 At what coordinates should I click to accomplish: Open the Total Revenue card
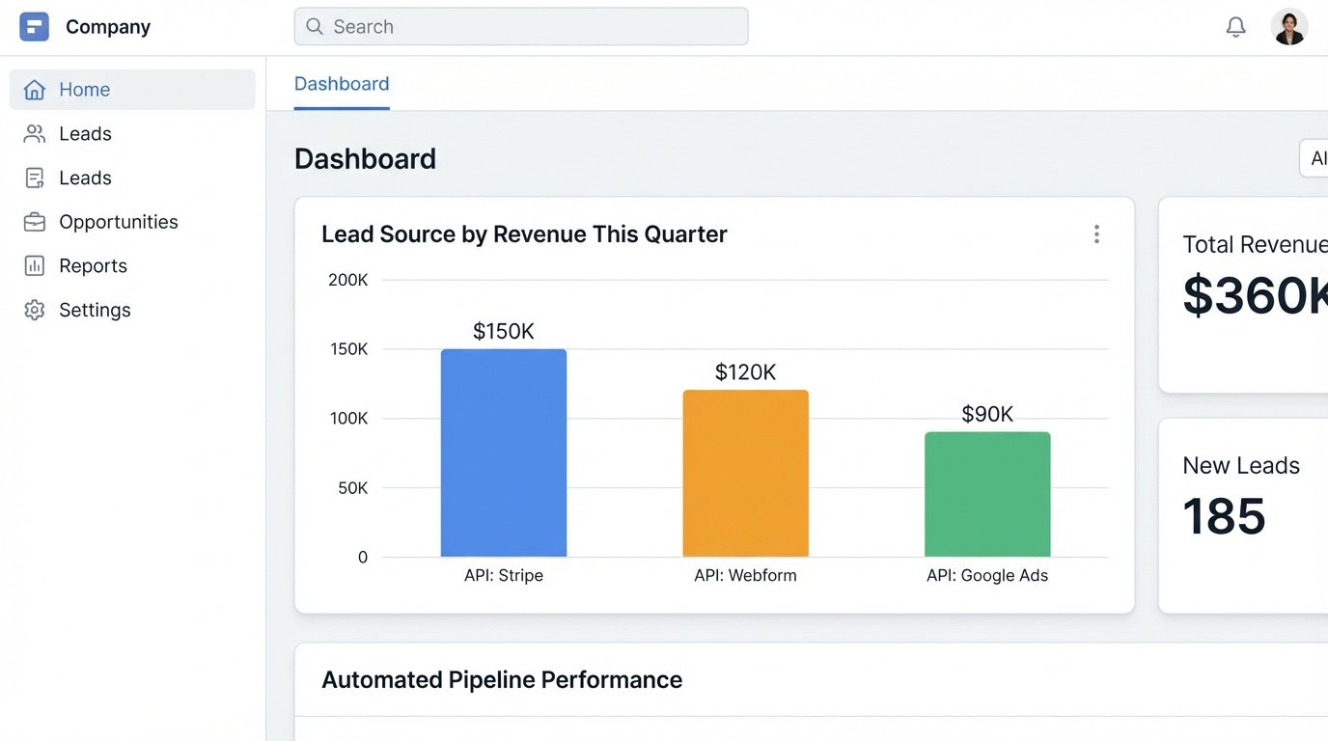1245,294
